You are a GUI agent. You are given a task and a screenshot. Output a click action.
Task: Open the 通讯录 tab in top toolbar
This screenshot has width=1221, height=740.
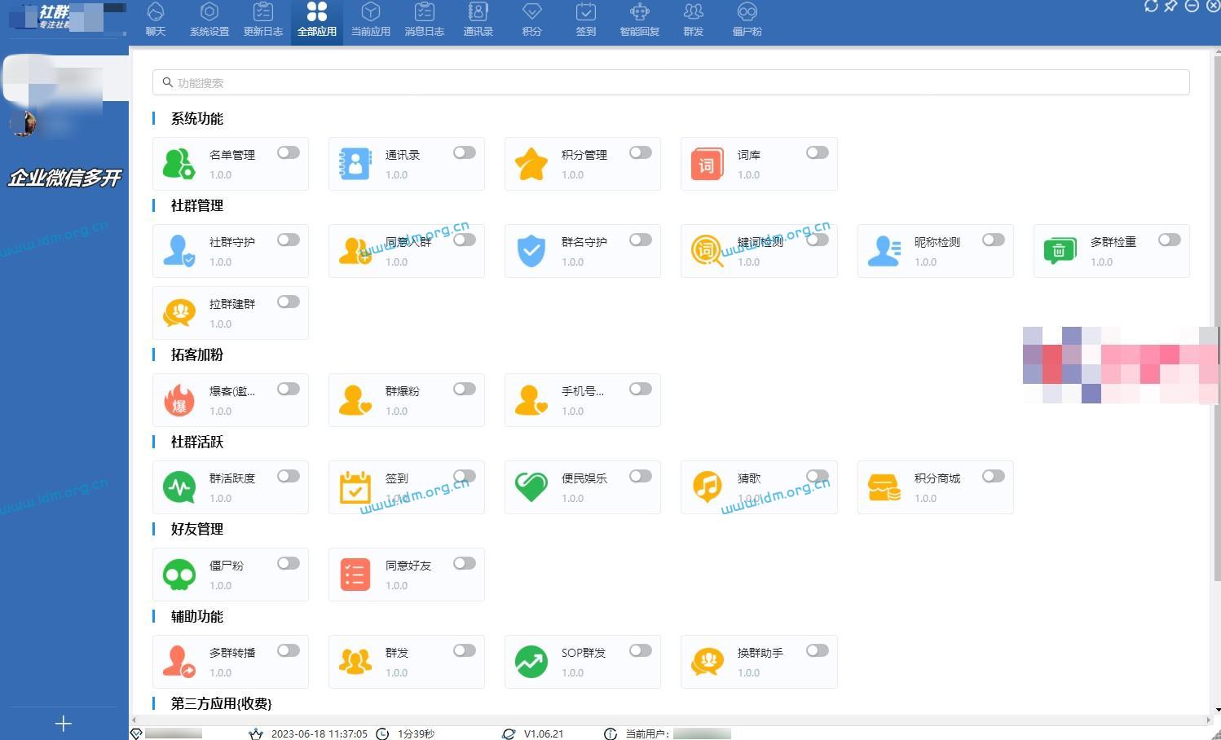[x=478, y=20]
